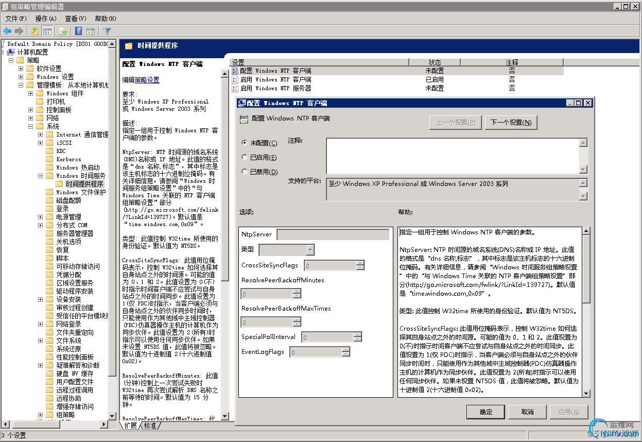Click the KDC folder icon
Image resolution: width=642 pixels, height=442 pixels.
(x=50, y=151)
